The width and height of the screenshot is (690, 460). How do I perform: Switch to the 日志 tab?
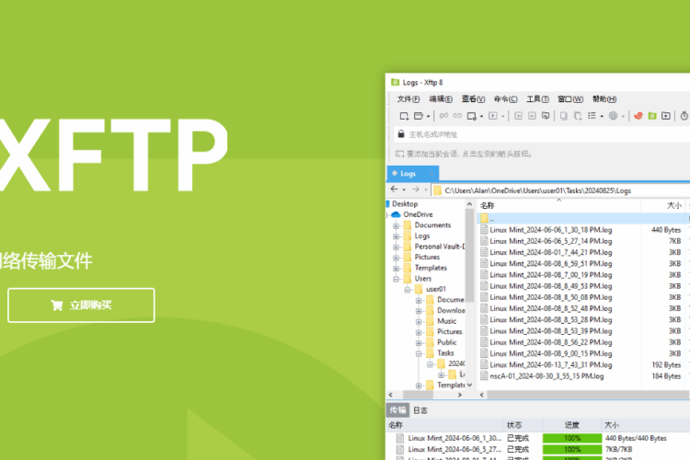click(420, 410)
